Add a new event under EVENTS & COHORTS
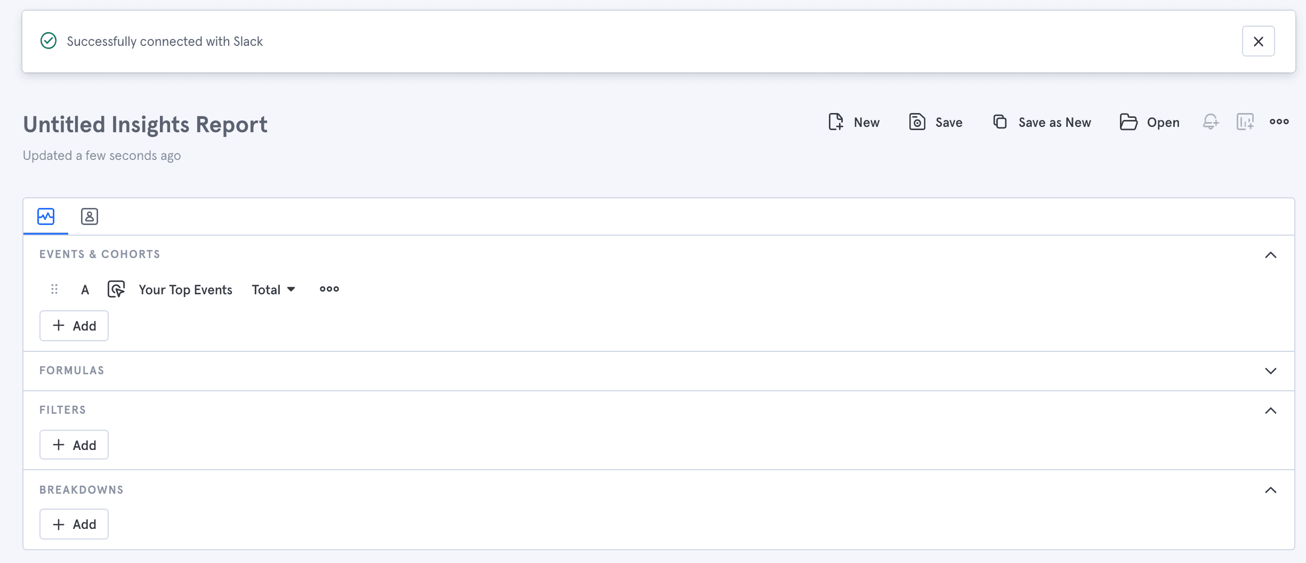 click(x=74, y=325)
